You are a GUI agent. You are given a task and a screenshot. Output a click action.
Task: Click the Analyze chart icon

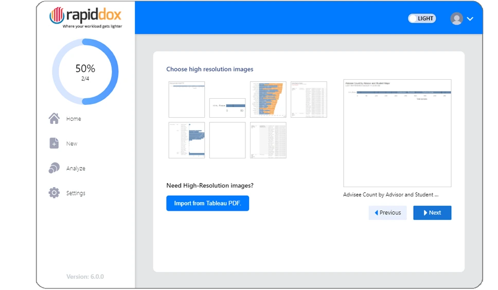[x=54, y=168]
